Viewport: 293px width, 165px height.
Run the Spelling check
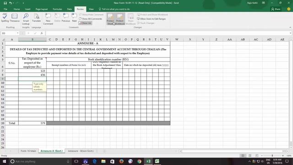coord(5,18)
